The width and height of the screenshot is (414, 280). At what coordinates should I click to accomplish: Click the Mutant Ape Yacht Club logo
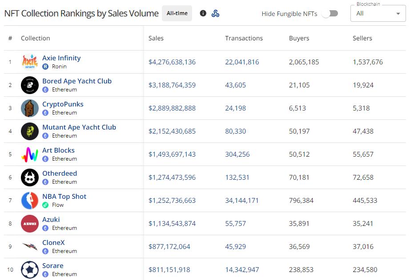coord(30,131)
